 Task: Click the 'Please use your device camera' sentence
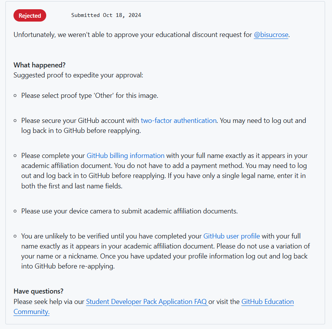[129, 211]
